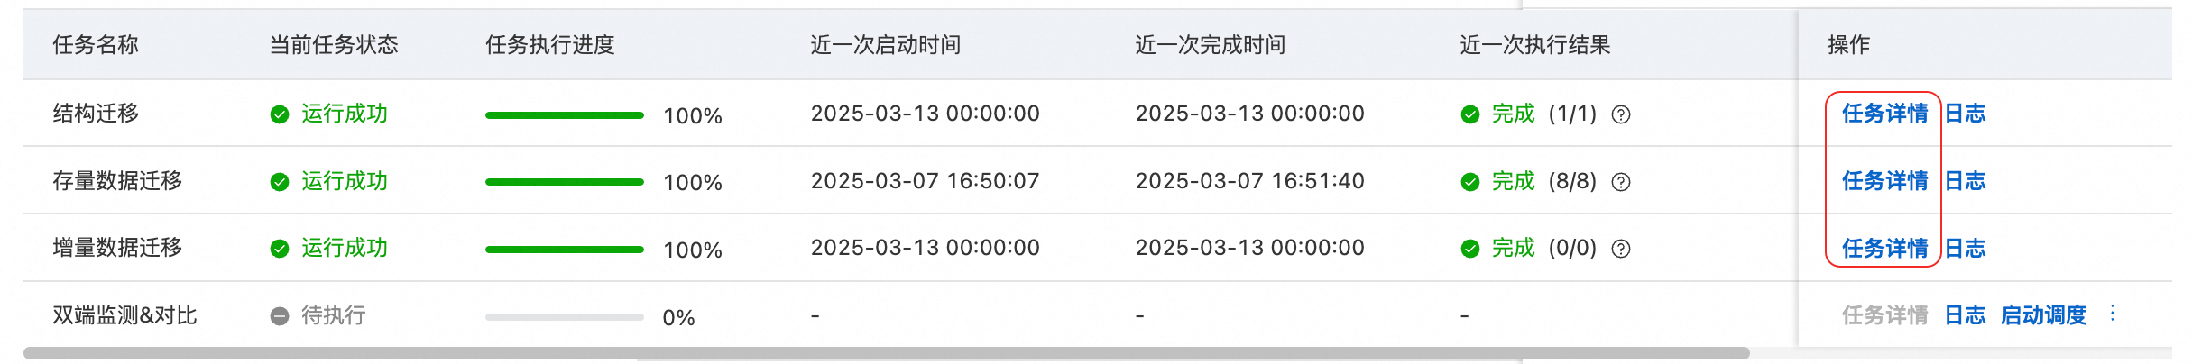View 日志 for 存量数据迁移 task
The image size is (2192, 364).
click(1965, 181)
